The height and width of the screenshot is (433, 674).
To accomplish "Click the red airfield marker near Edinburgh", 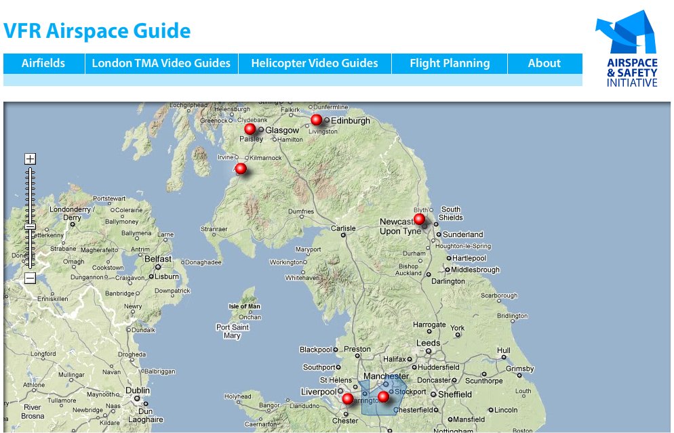I will (x=316, y=120).
